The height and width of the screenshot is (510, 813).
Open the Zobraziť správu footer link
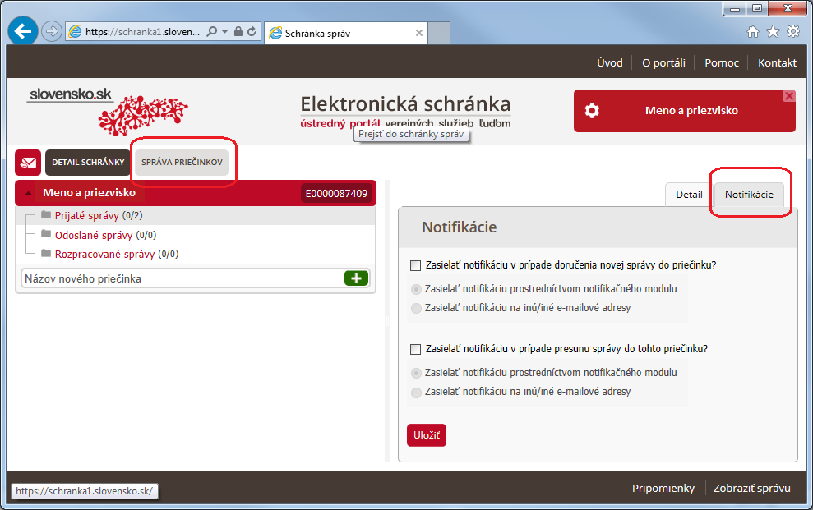click(x=752, y=489)
